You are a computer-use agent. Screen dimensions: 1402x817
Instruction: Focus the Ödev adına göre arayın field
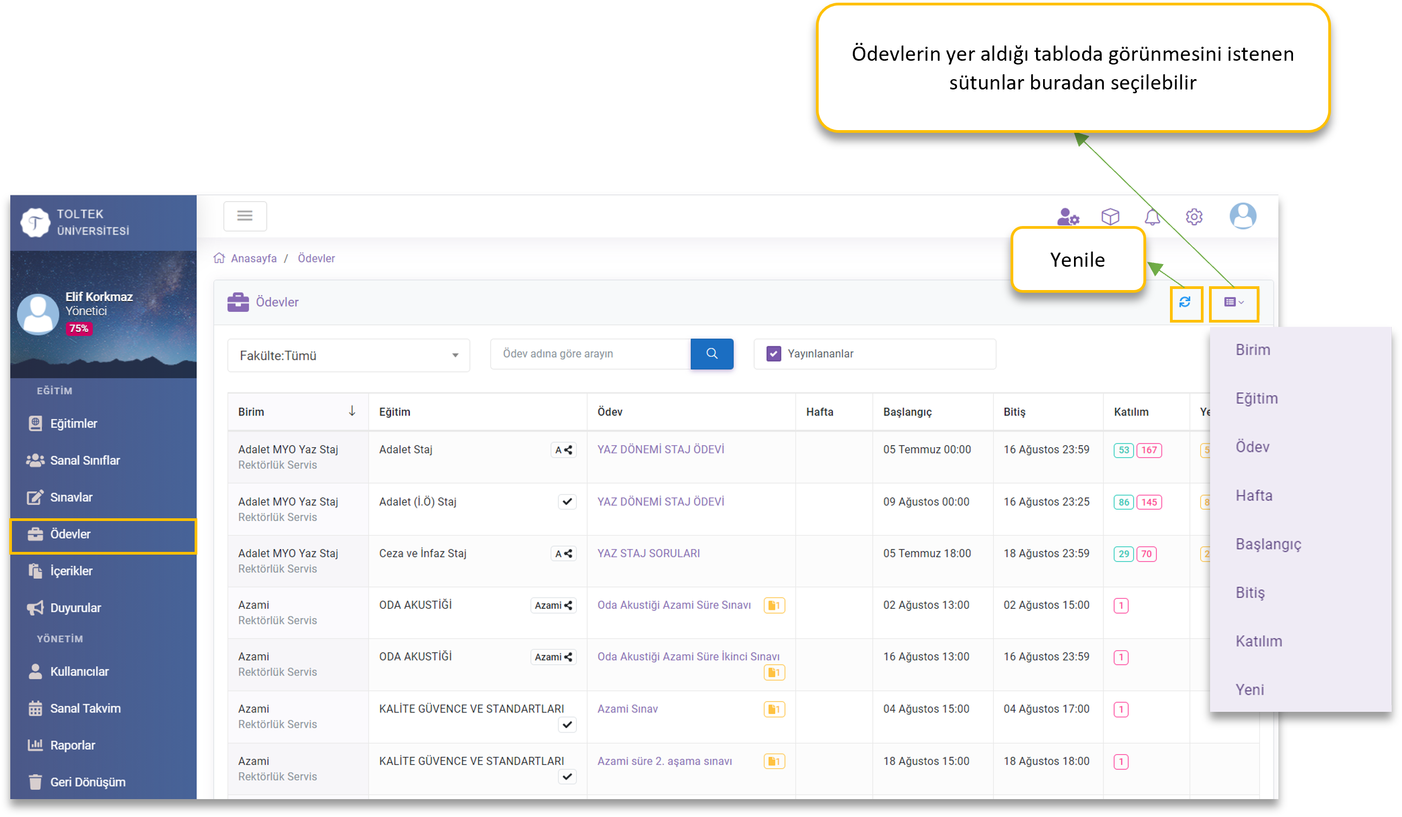pos(590,353)
